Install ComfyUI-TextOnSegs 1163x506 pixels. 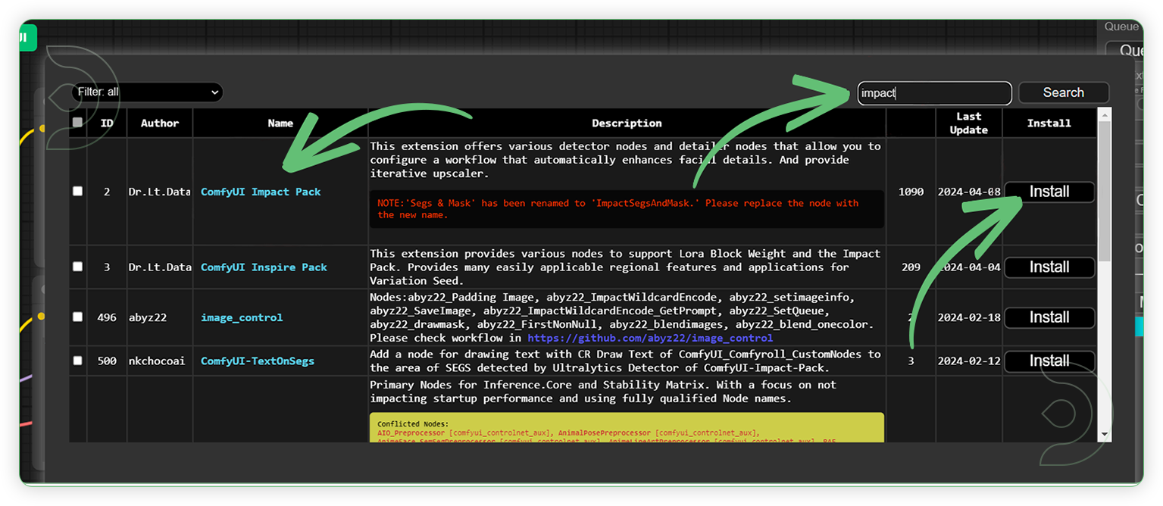tap(1049, 361)
